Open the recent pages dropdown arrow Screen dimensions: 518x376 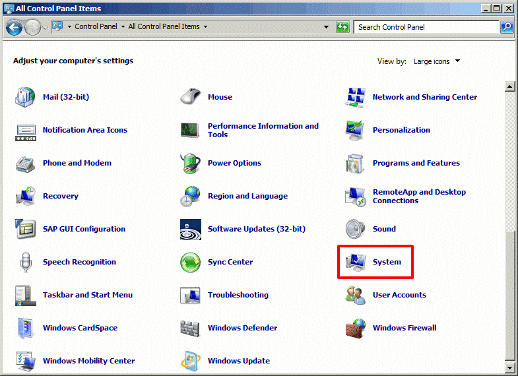pyautogui.click(x=46, y=28)
